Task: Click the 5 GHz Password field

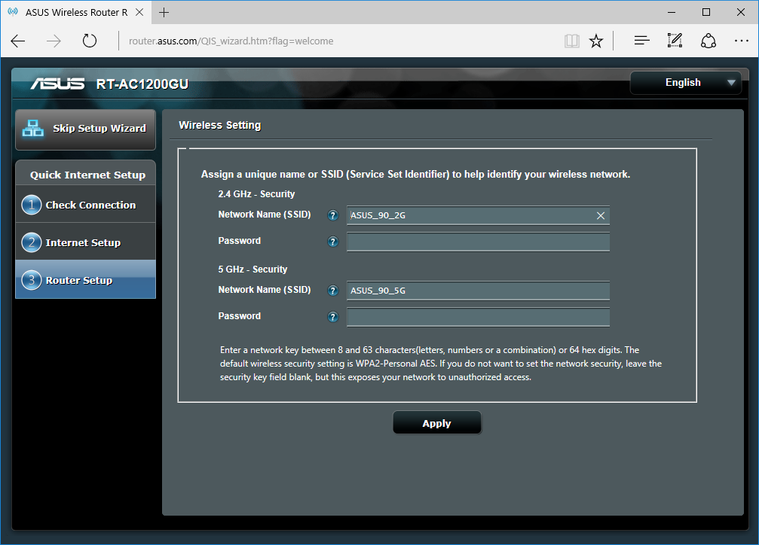Action: coord(478,317)
